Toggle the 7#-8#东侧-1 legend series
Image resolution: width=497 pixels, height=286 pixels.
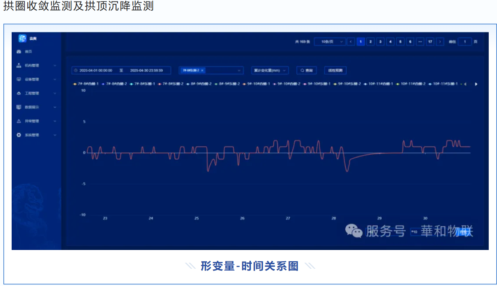click(x=142, y=84)
